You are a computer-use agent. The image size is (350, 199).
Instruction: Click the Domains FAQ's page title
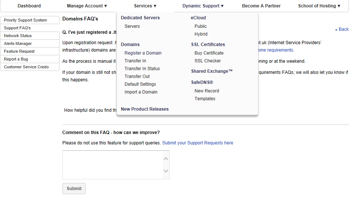coord(80,19)
